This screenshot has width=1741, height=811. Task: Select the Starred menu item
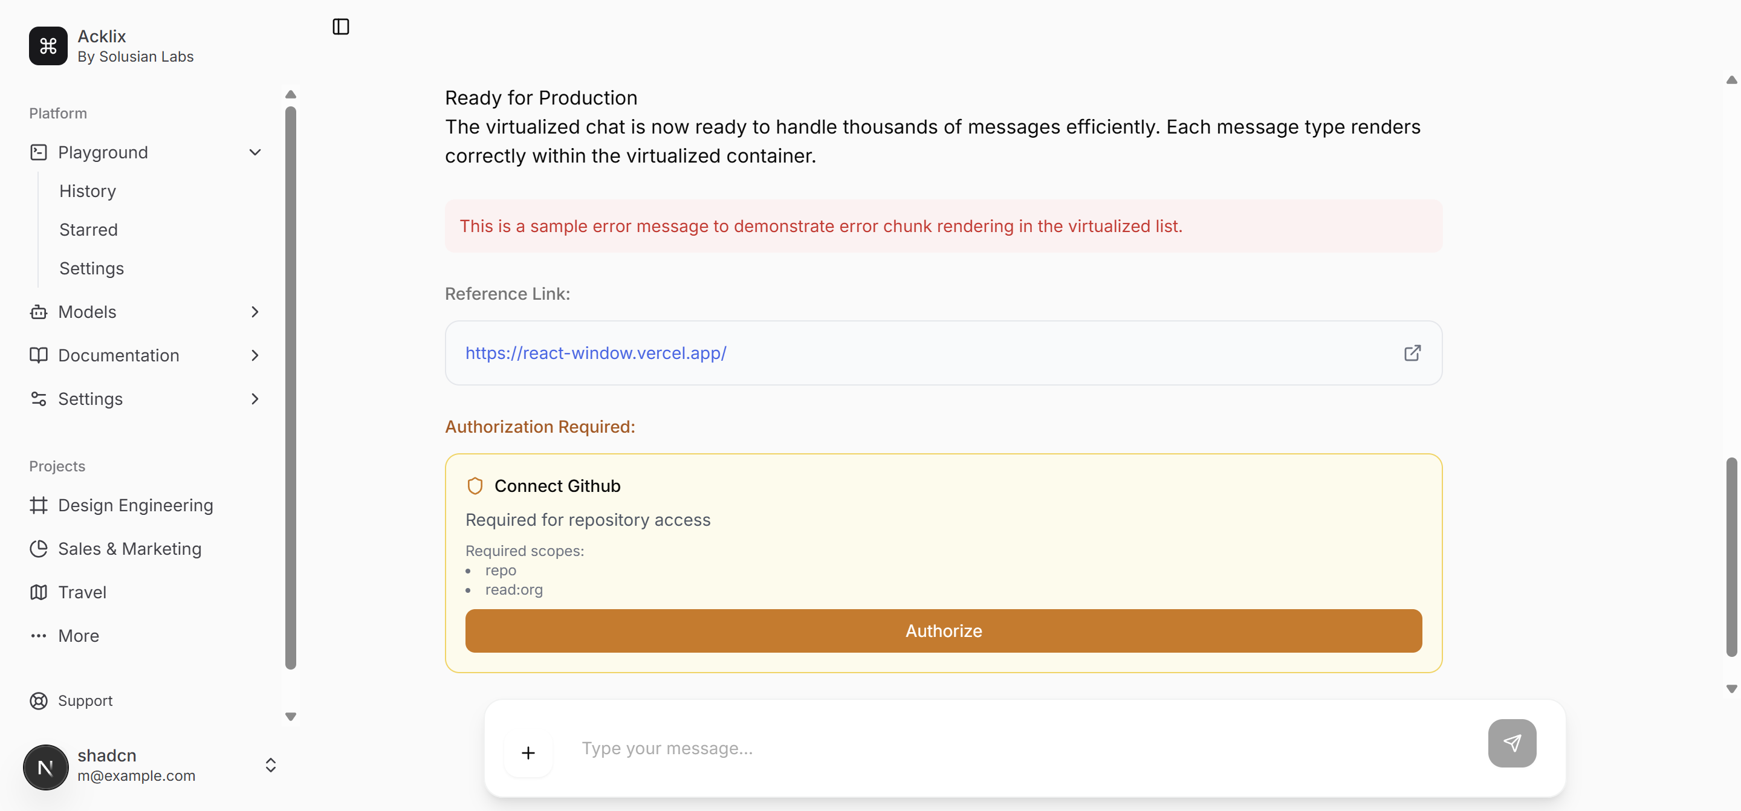88,230
